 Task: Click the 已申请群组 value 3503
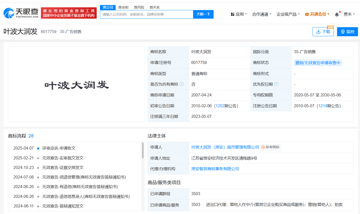point(196,194)
